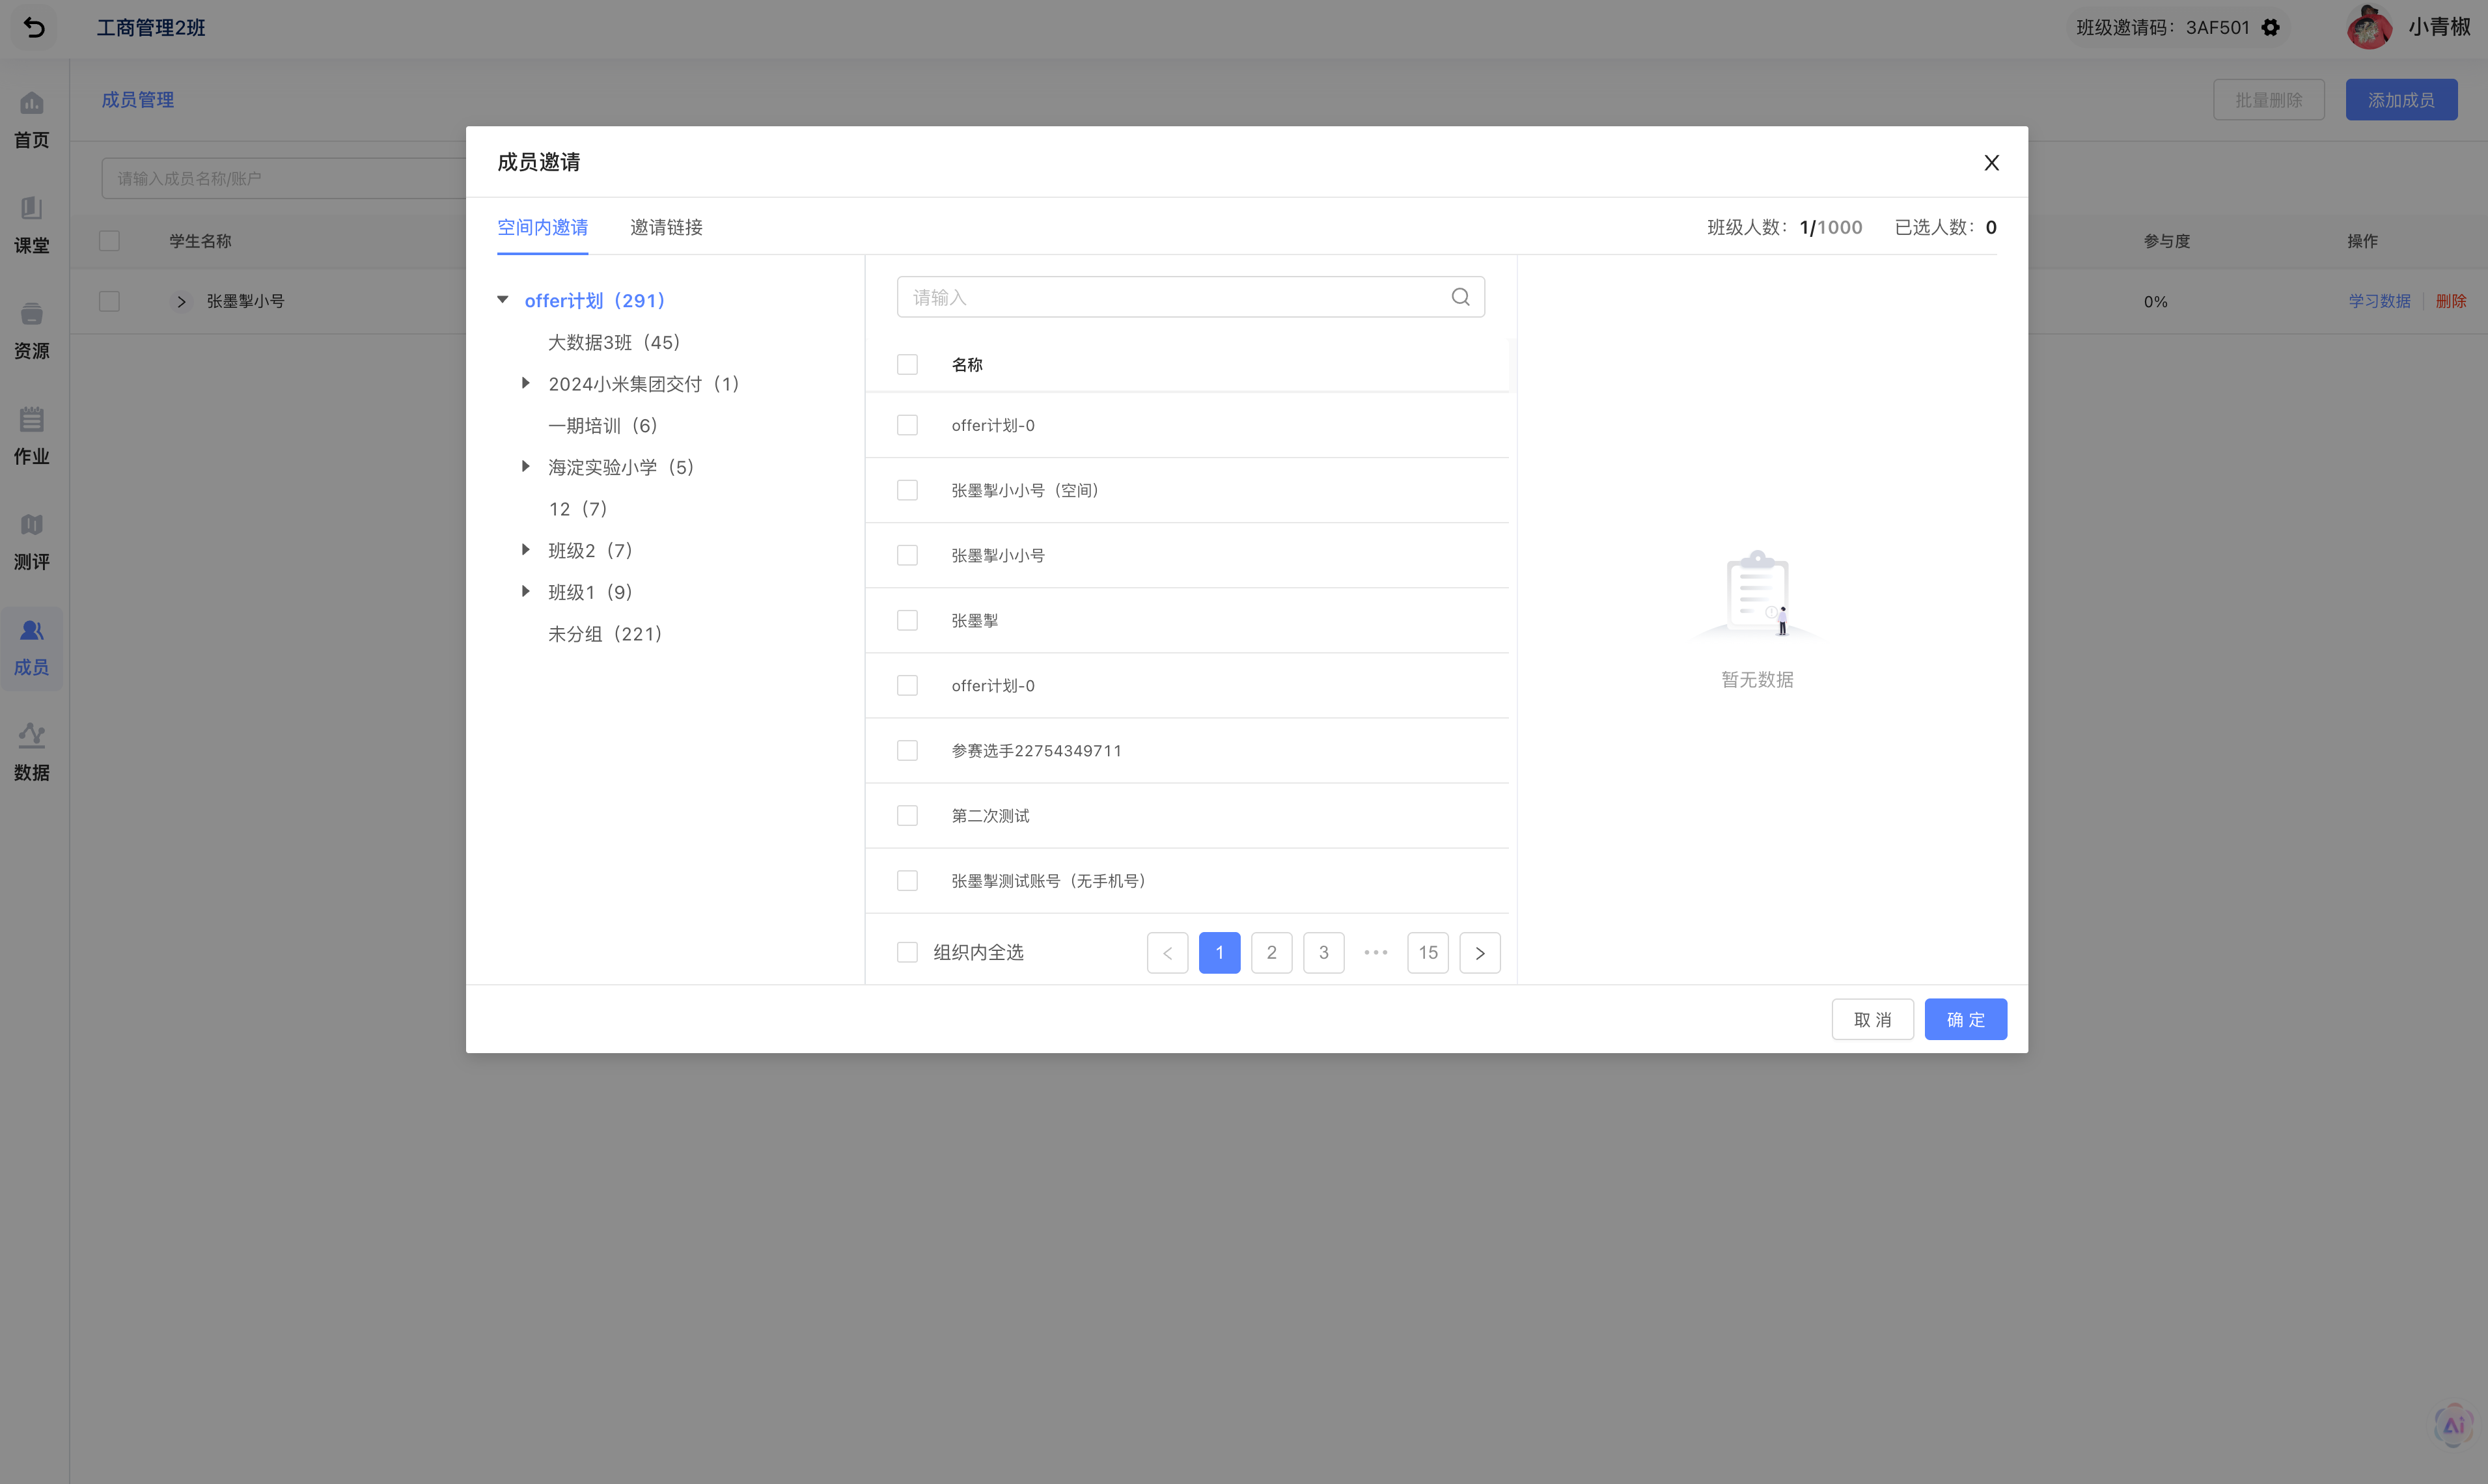This screenshot has height=1484, width=2488.
Task: Check the box for 张墨掣小小号（空间）
Action: [907, 490]
